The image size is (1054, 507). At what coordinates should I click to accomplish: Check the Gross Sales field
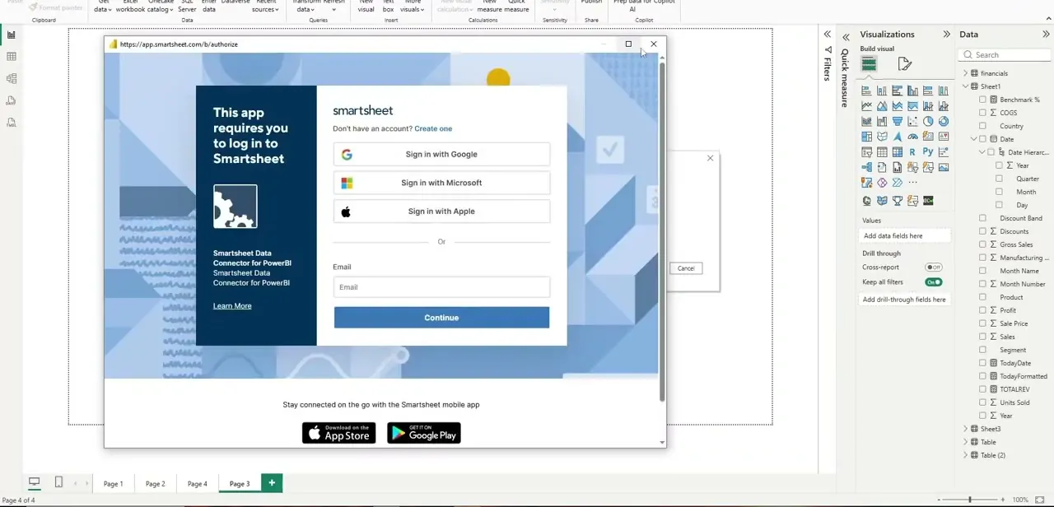click(x=982, y=244)
